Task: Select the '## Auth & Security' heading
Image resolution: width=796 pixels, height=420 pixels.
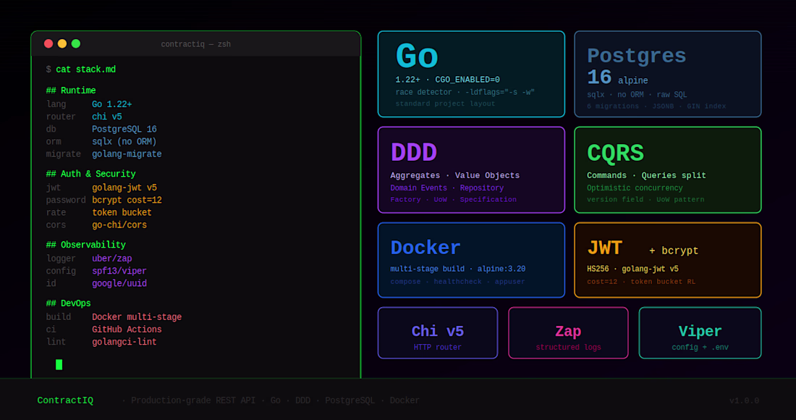Action: click(x=91, y=174)
